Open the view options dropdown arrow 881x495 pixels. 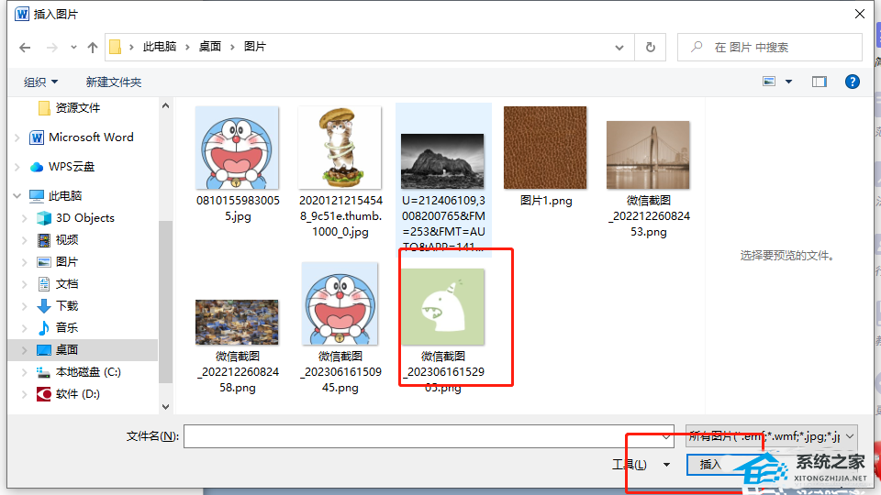pos(789,82)
